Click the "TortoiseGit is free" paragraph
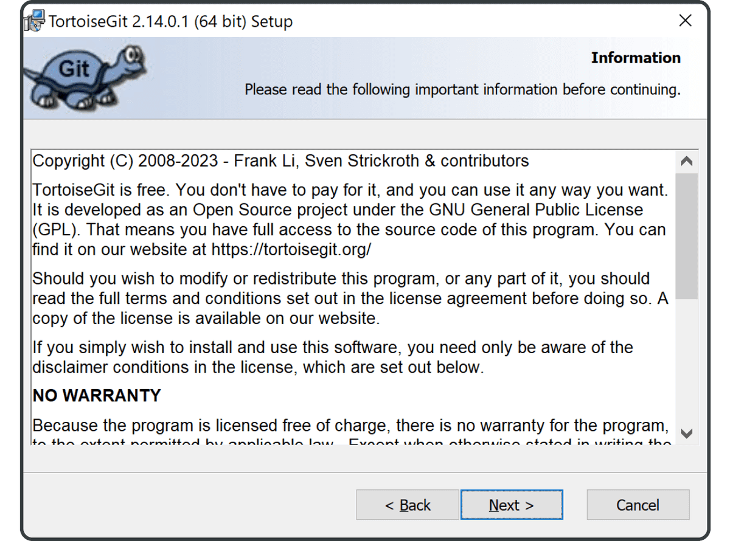The image size is (730, 541). 350,219
